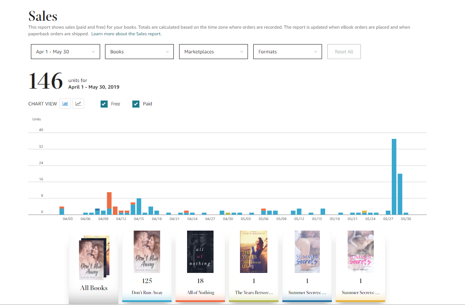Open the Apr 1 - May 30 date range dropdown

click(x=65, y=52)
